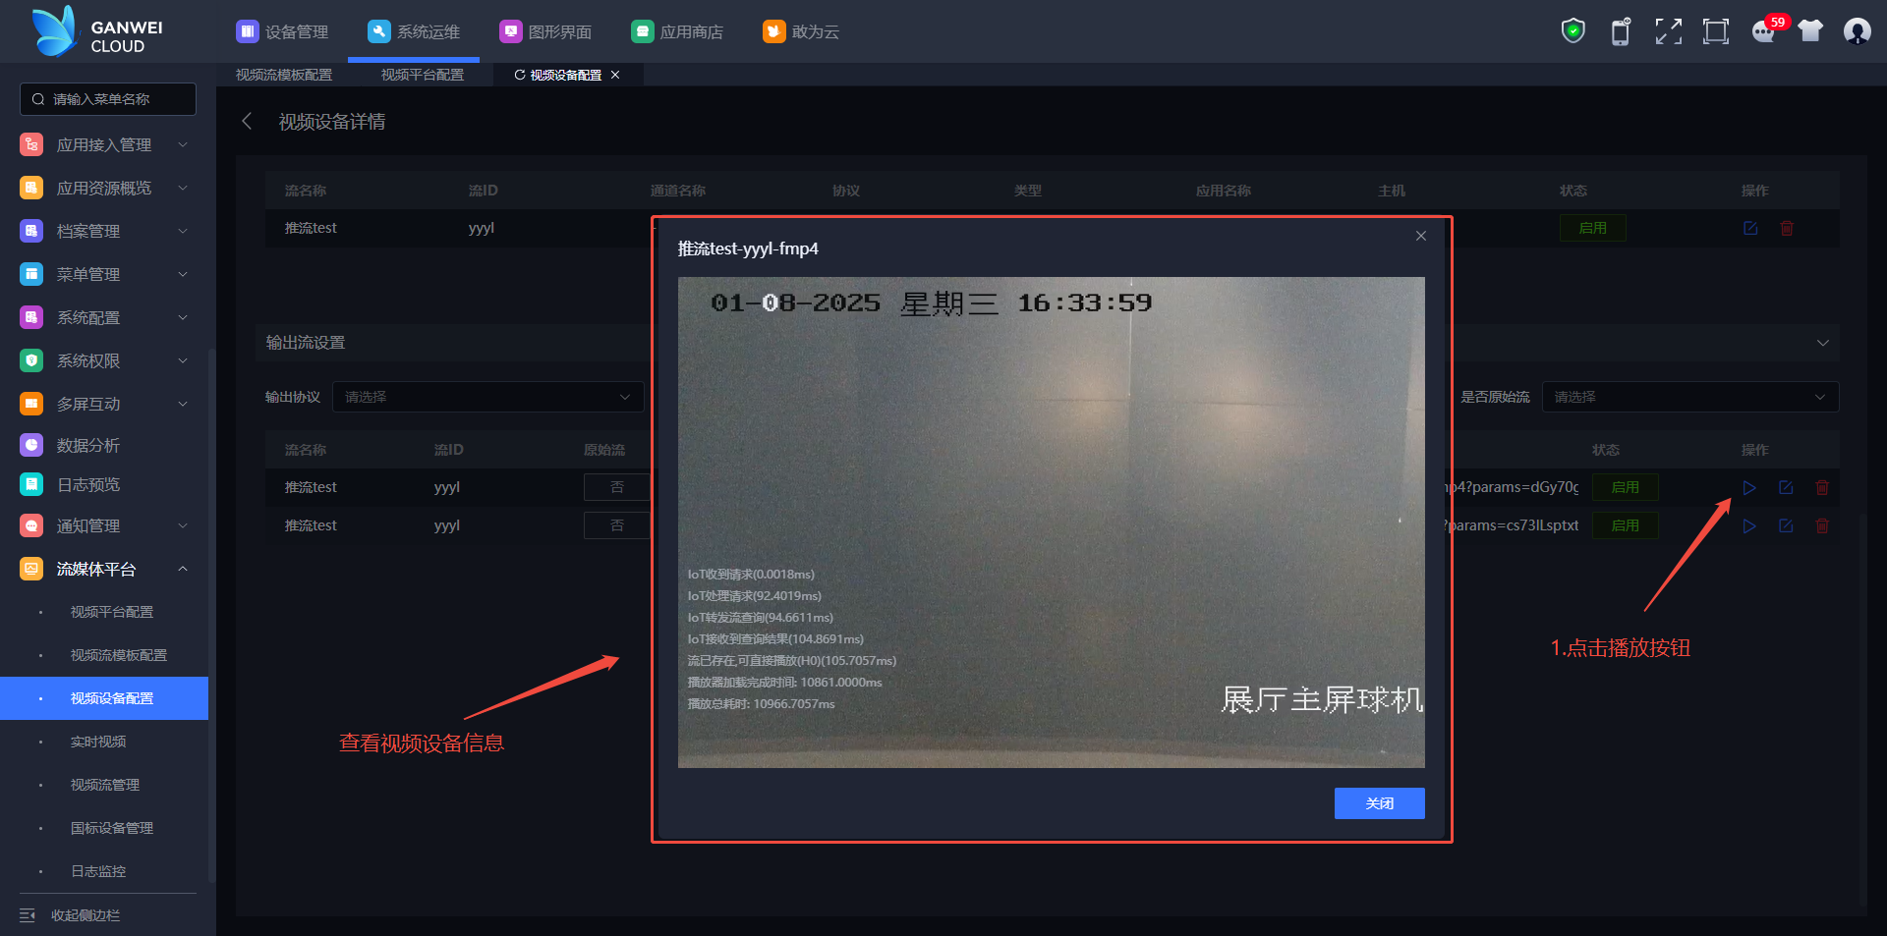Click the 多屏互动 sidebar icon
Viewport: 1887px width, 936px height.
[x=31, y=404]
